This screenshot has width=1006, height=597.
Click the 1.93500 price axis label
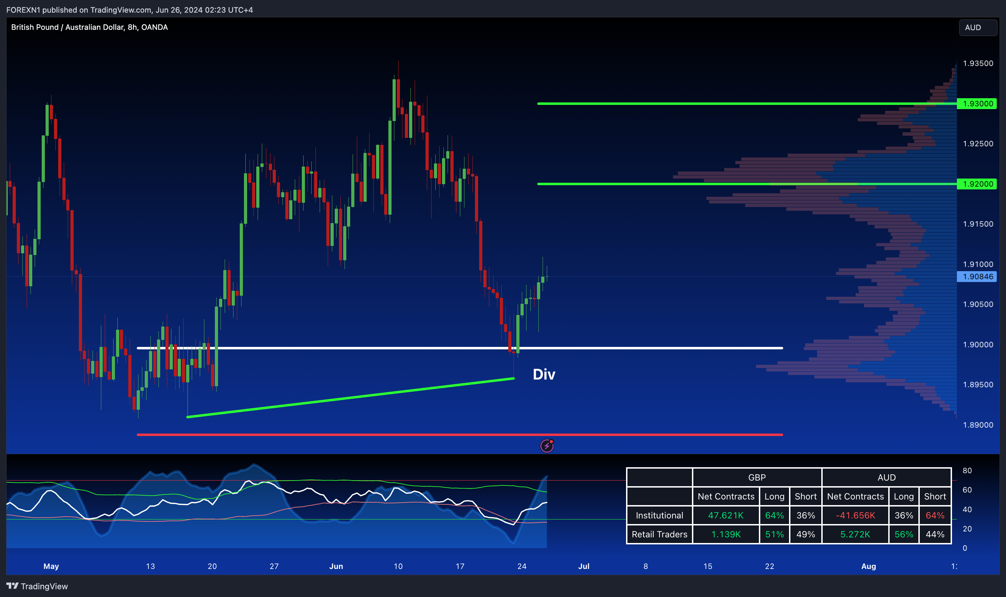click(x=978, y=63)
